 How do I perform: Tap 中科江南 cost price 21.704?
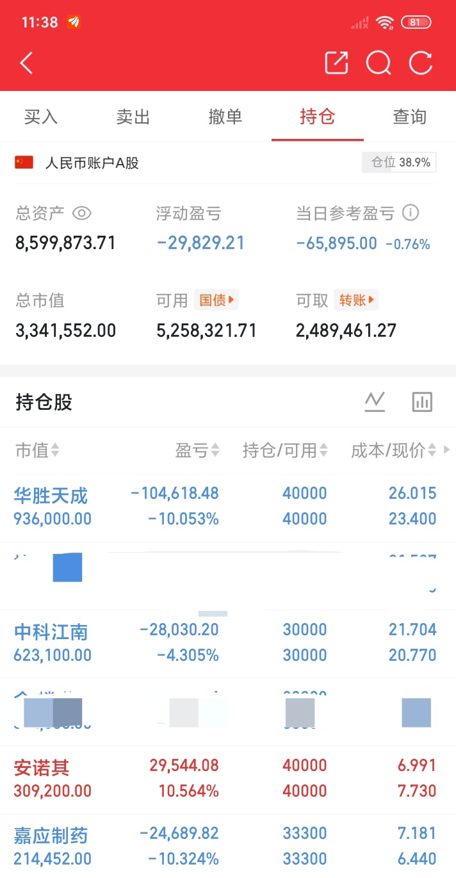pyautogui.click(x=412, y=630)
